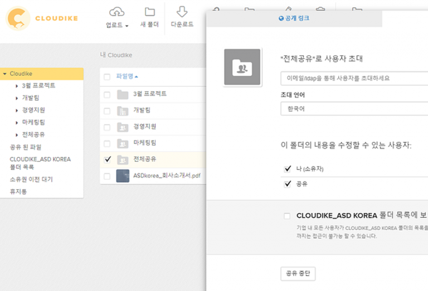Switch to the 공개 링크 tab
The width and height of the screenshot is (428, 291).
(x=294, y=18)
